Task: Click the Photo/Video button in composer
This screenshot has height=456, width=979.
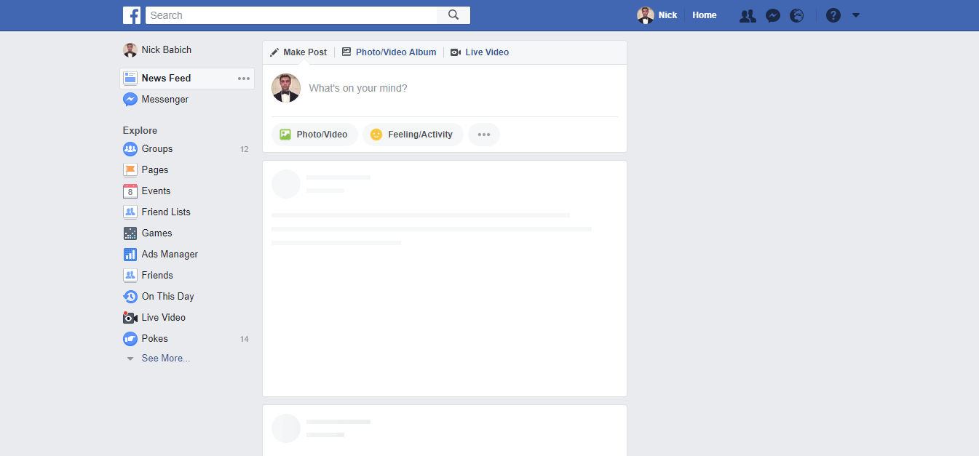Action: 314,135
